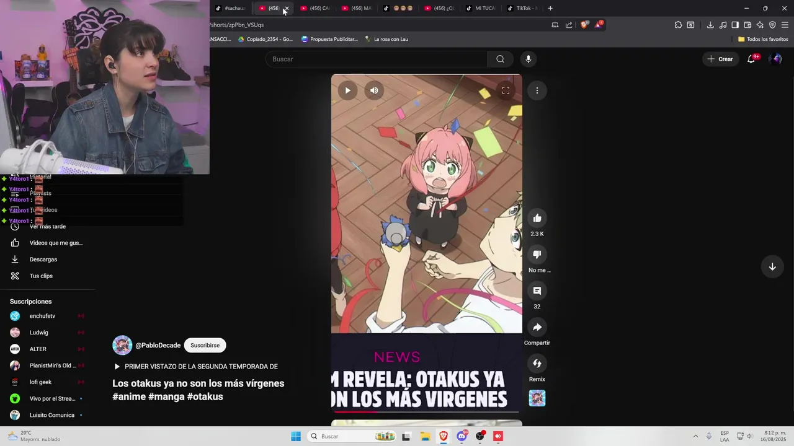Open Ver más tarde in sidebar
Screen dimensions: 794x446
click(47, 226)
